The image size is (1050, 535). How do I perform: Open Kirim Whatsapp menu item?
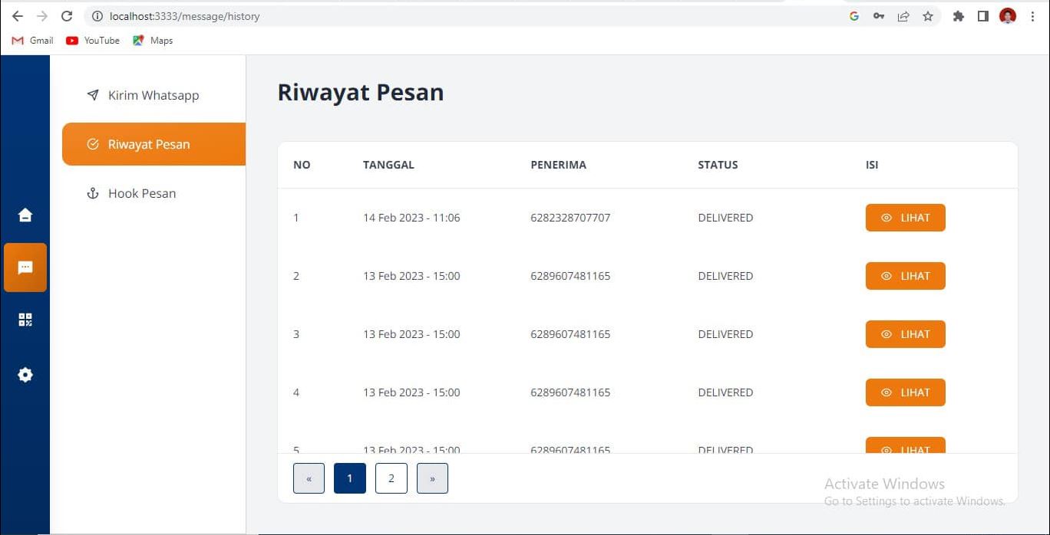point(153,95)
